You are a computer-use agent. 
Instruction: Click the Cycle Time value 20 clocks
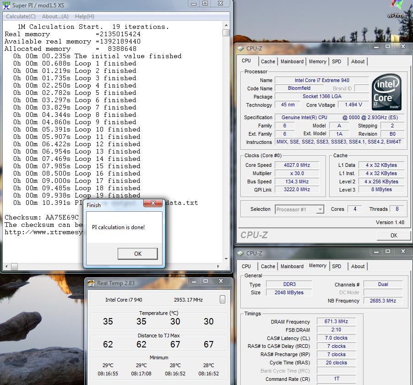pyautogui.click(x=336, y=363)
